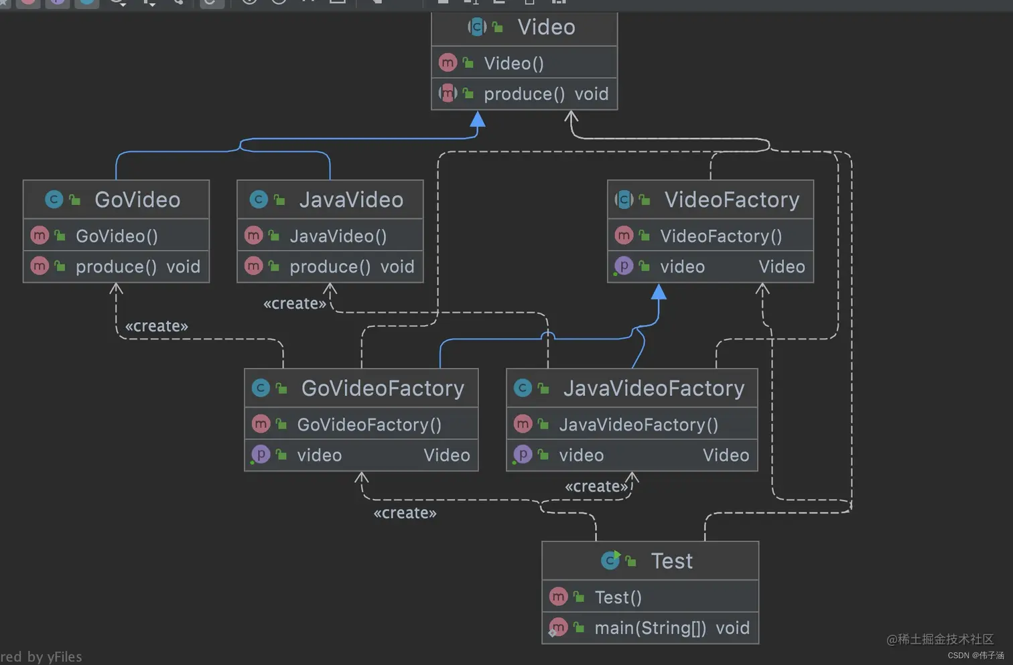Click the void return type of main

[x=732, y=628]
